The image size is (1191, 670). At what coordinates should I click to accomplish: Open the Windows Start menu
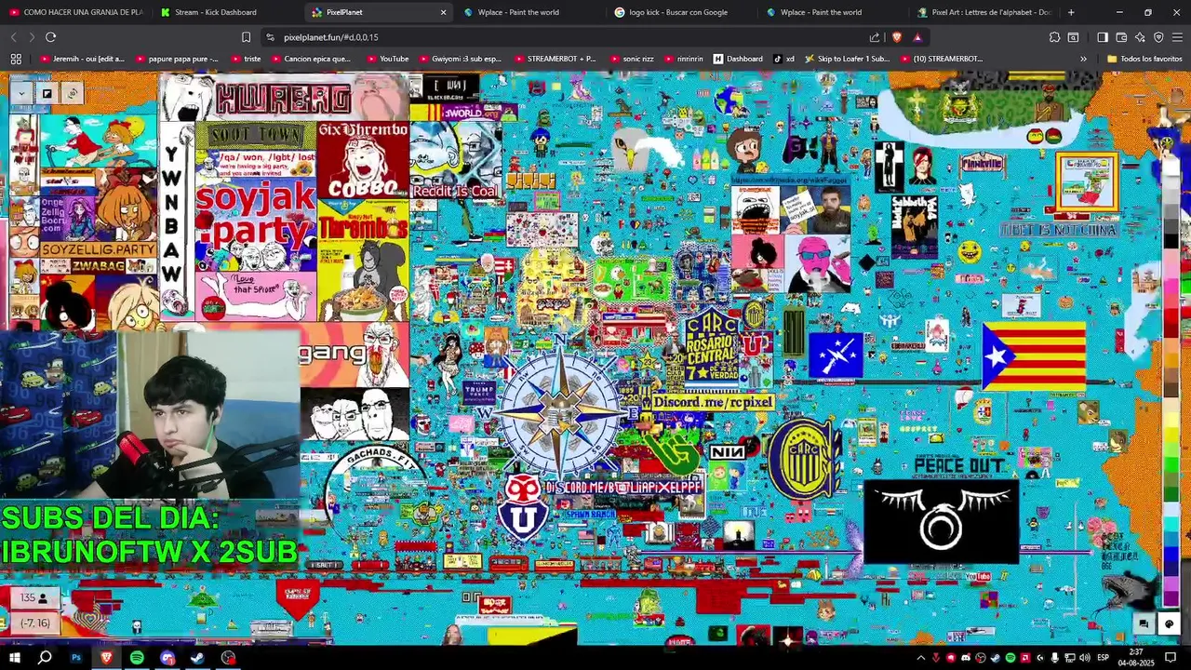pos(14,658)
